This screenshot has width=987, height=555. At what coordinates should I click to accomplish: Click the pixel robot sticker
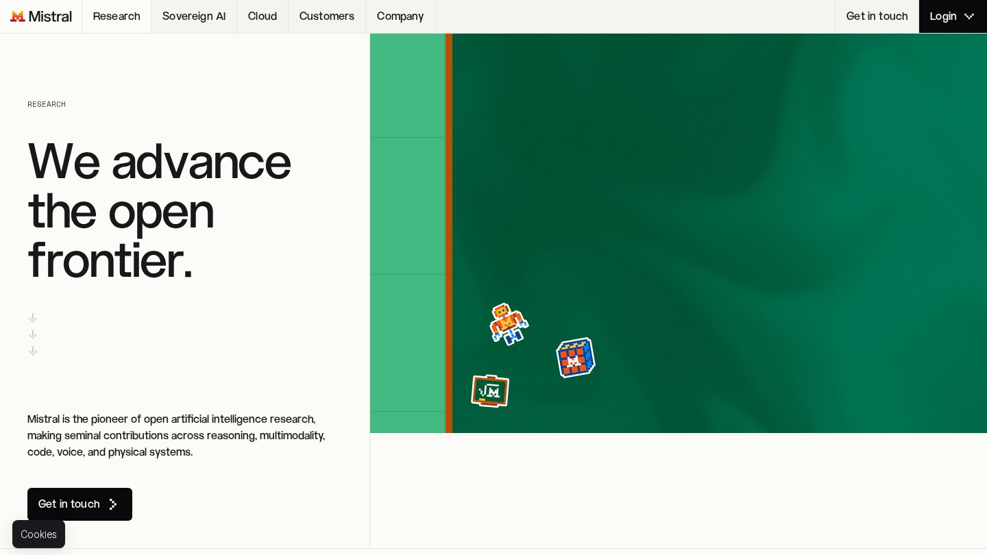pyautogui.click(x=509, y=323)
